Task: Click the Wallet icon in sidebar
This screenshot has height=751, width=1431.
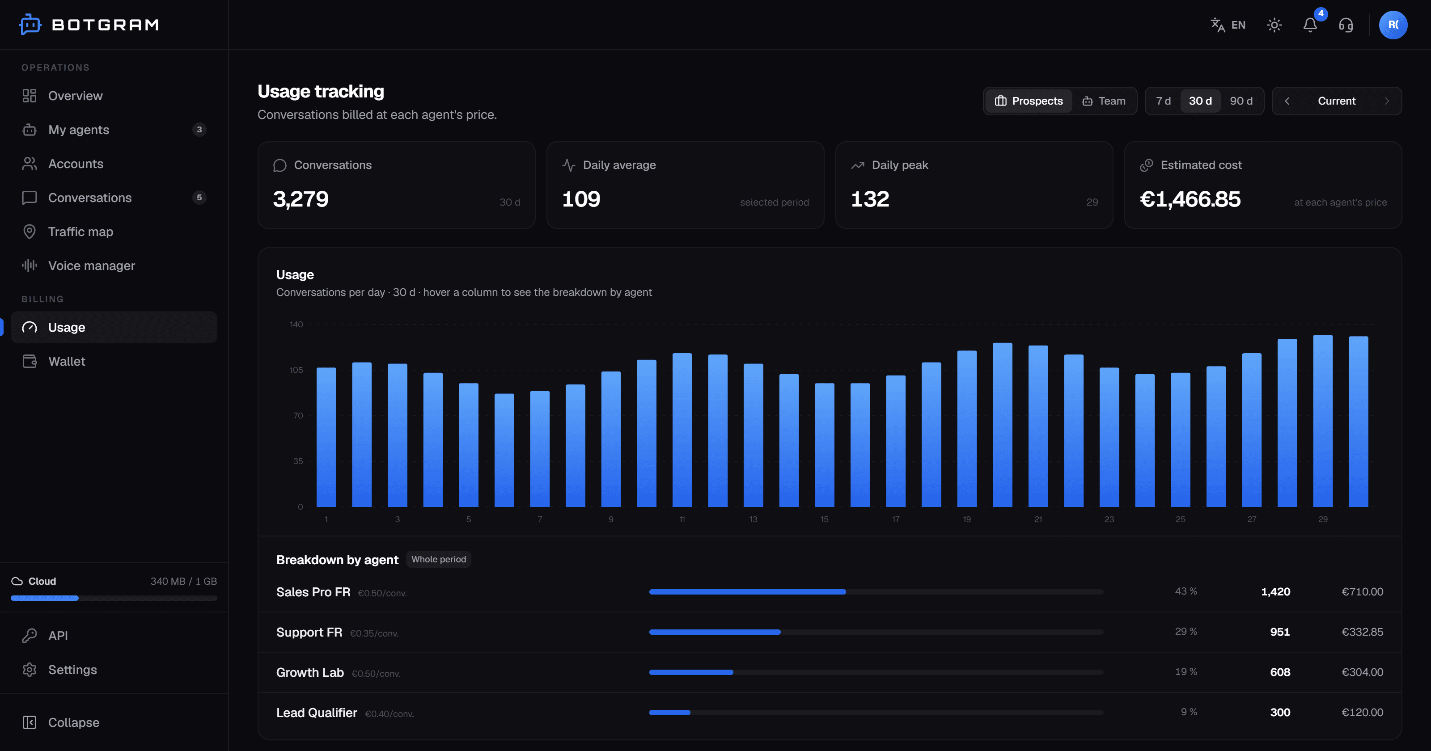Action: click(30, 361)
